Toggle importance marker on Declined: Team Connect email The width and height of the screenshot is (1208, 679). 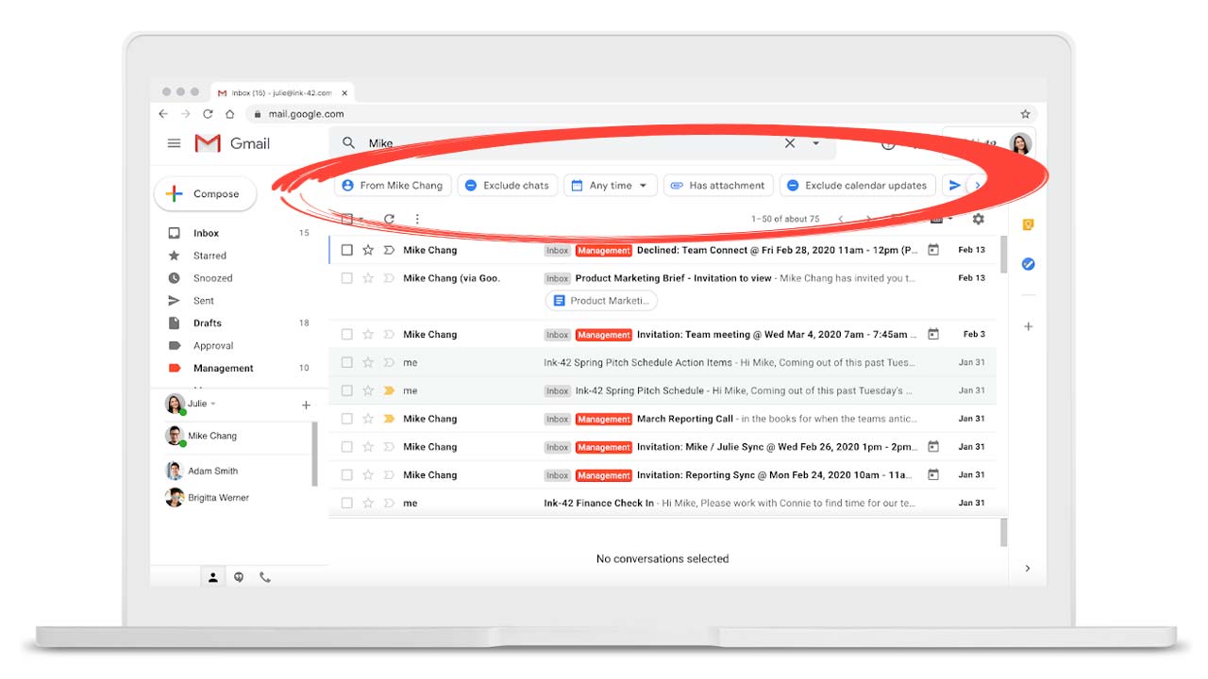pyautogui.click(x=389, y=250)
